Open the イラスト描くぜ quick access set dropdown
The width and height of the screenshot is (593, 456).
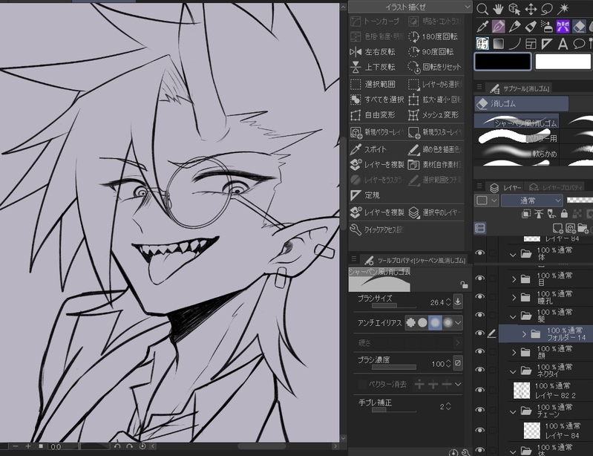click(410, 7)
